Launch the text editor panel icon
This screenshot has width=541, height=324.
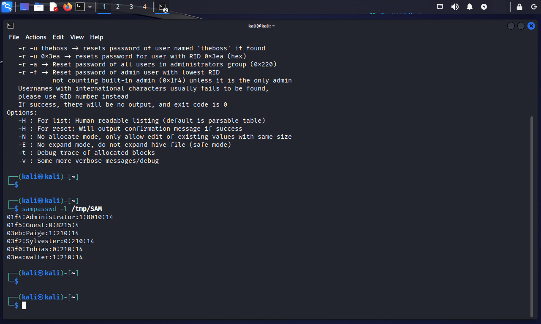(x=53, y=7)
